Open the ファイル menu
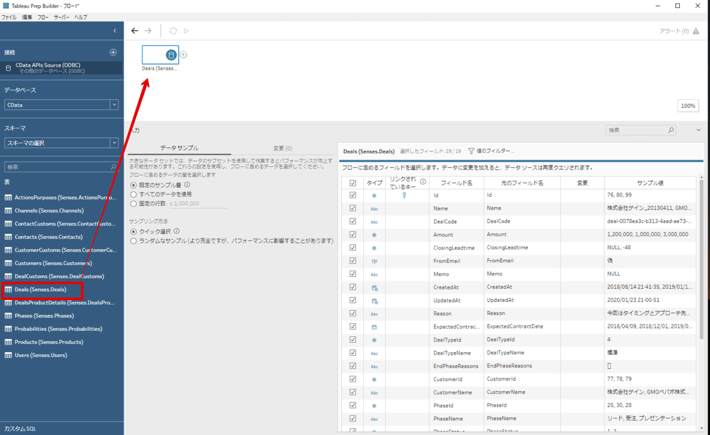The width and height of the screenshot is (710, 435). [9, 18]
